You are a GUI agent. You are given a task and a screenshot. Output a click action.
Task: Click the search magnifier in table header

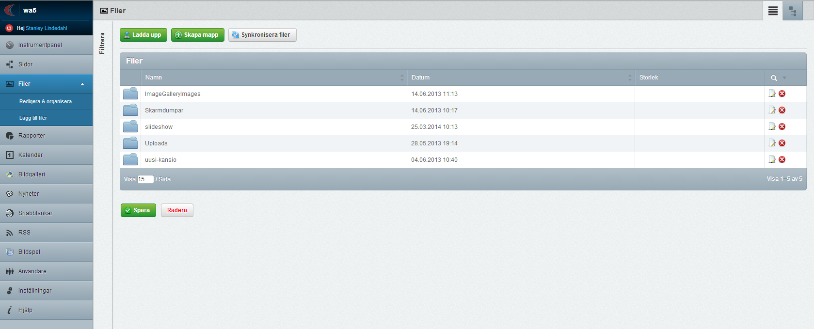pyautogui.click(x=774, y=78)
